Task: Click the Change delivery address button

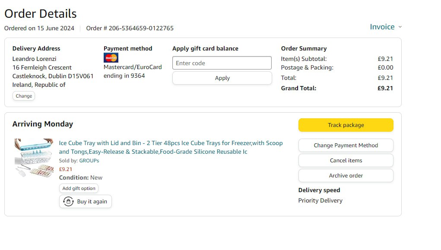Action: (x=24, y=96)
